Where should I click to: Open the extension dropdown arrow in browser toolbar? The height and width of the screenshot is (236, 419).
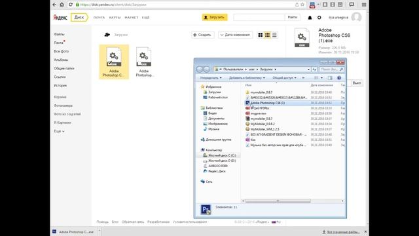point(318,5)
